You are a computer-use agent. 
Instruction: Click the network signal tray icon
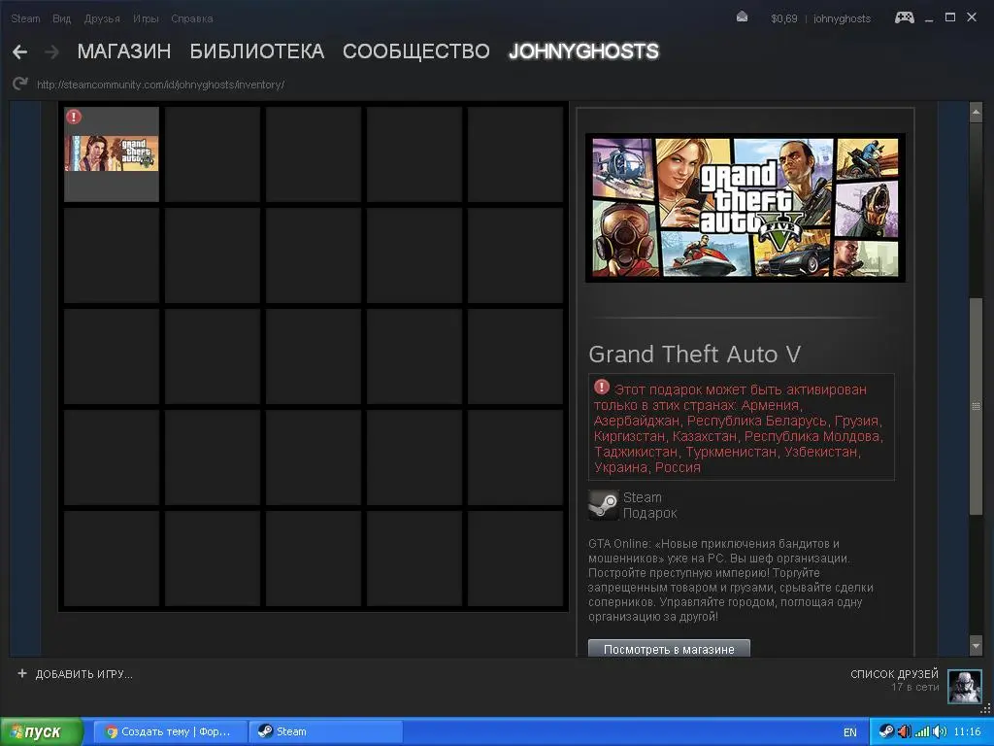(922, 731)
